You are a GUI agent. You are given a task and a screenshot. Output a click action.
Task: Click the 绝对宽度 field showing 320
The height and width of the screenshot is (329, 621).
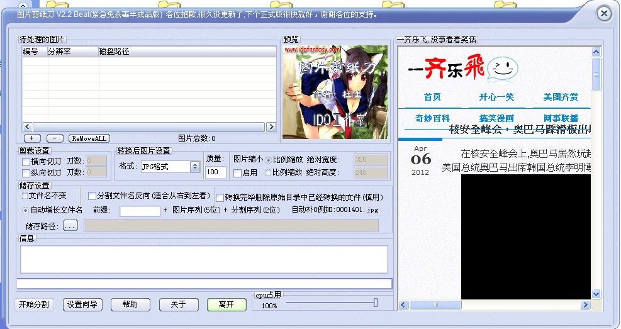(x=371, y=160)
